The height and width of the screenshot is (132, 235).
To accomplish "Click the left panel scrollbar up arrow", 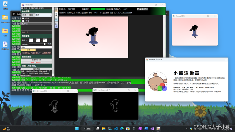I will [x=53, y=9].
